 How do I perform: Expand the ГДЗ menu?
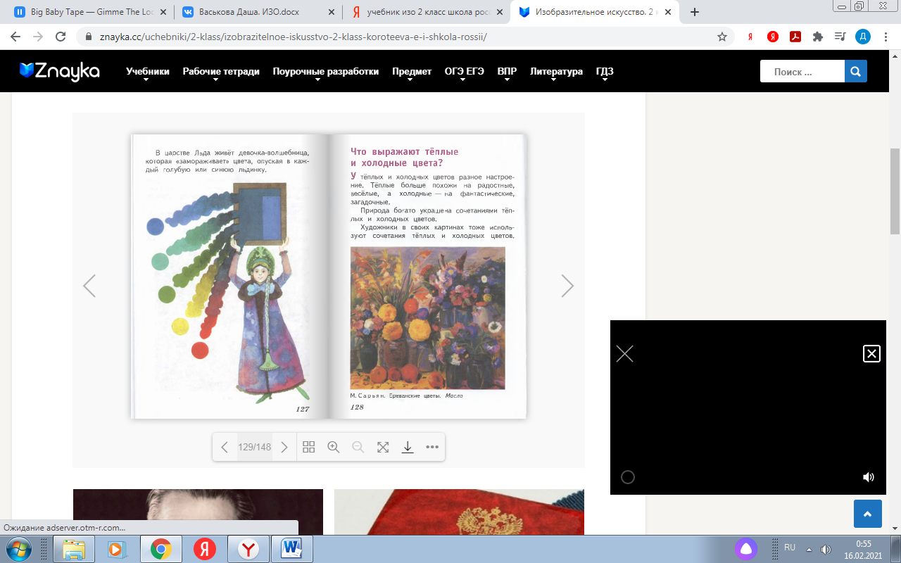(605, 71)
